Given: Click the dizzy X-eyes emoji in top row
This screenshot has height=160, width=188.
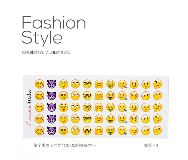Looking at the screenshot, I should click(63, 84).
